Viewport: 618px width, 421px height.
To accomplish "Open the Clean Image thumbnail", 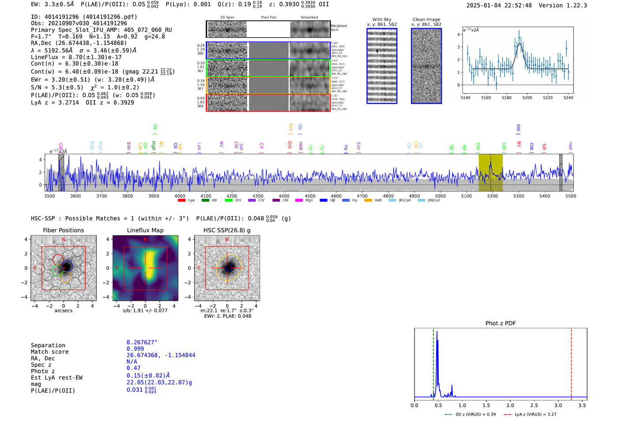I will click(x=426, y=66).
